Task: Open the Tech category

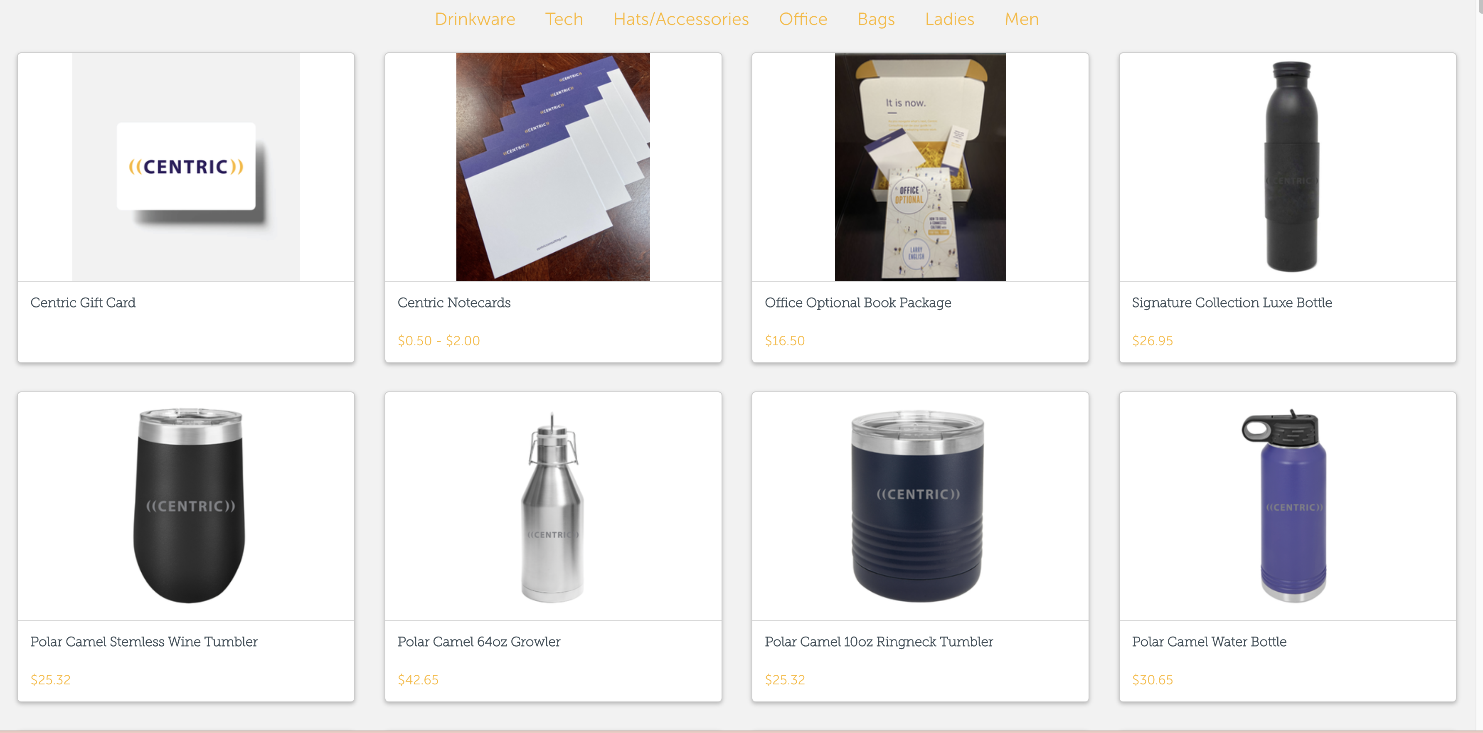Action: coord(564,19)
